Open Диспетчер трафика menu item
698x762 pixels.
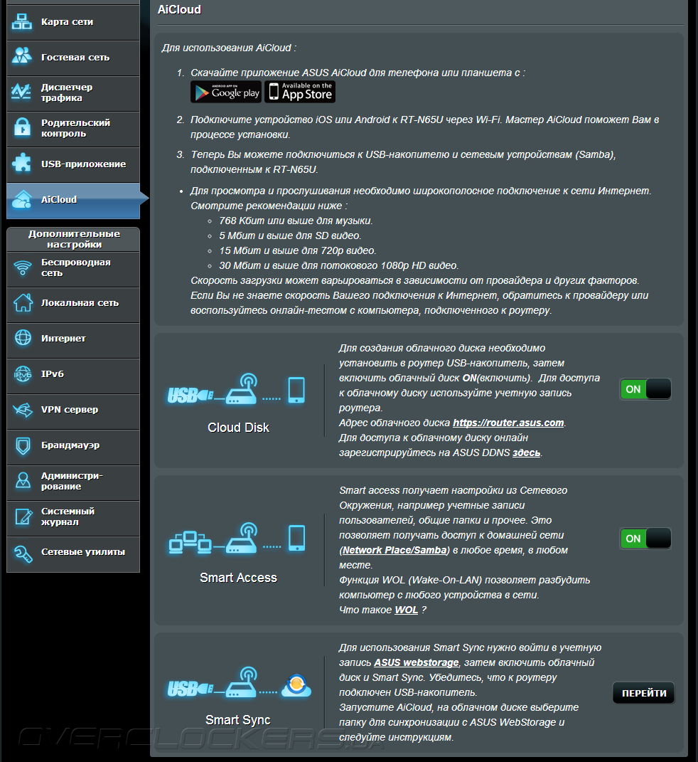(x=73, y=93)
